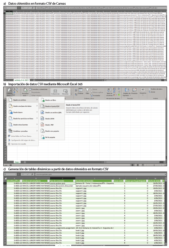169x248 pixels.
Task: Select the Tipo de contenido header cell
Action: 62,181
